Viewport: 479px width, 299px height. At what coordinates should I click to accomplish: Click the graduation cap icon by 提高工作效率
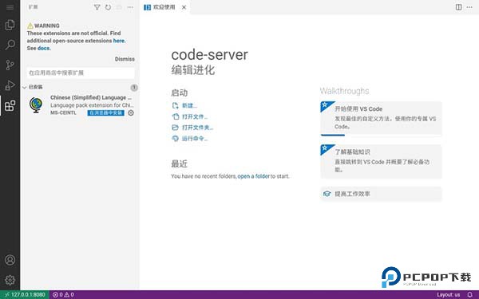click(x=327, y=194)
